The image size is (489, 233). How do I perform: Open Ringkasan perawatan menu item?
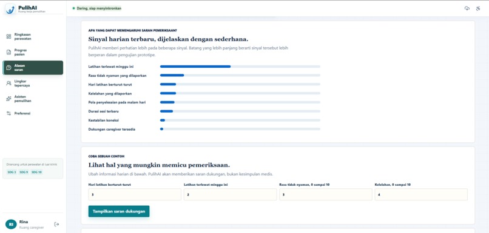point(33,37)
